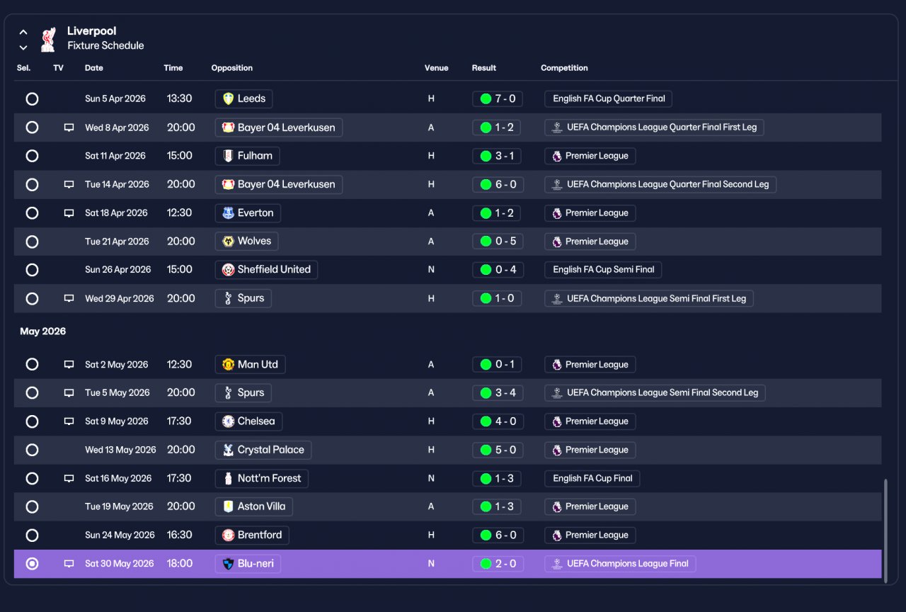Image resolution: width=906 pixels, height=612 pixels.
Task: Open the Nott'm Forest opposition button
Action: [x=261, y=478]
